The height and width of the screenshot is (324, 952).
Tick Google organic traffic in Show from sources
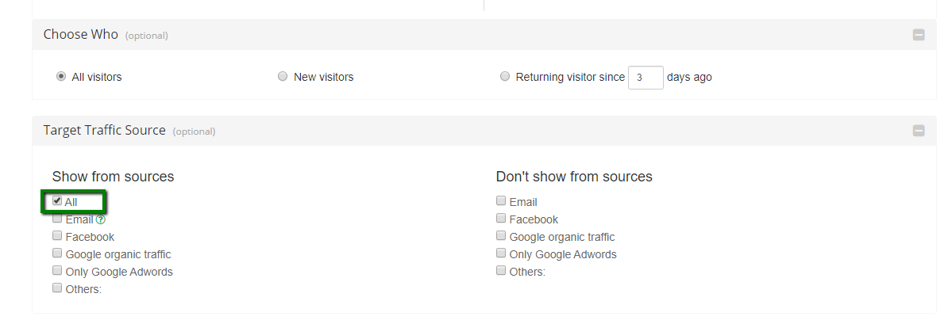pyautogui.click(x=57, y=253)
